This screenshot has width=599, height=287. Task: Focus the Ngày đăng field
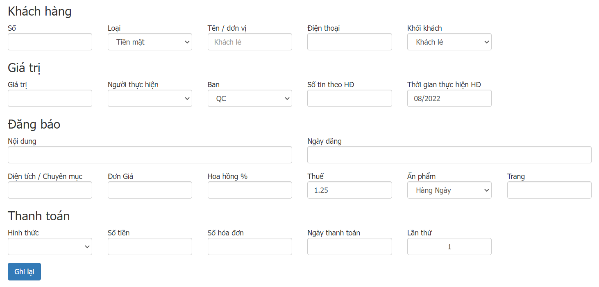(x=449, y=155)
